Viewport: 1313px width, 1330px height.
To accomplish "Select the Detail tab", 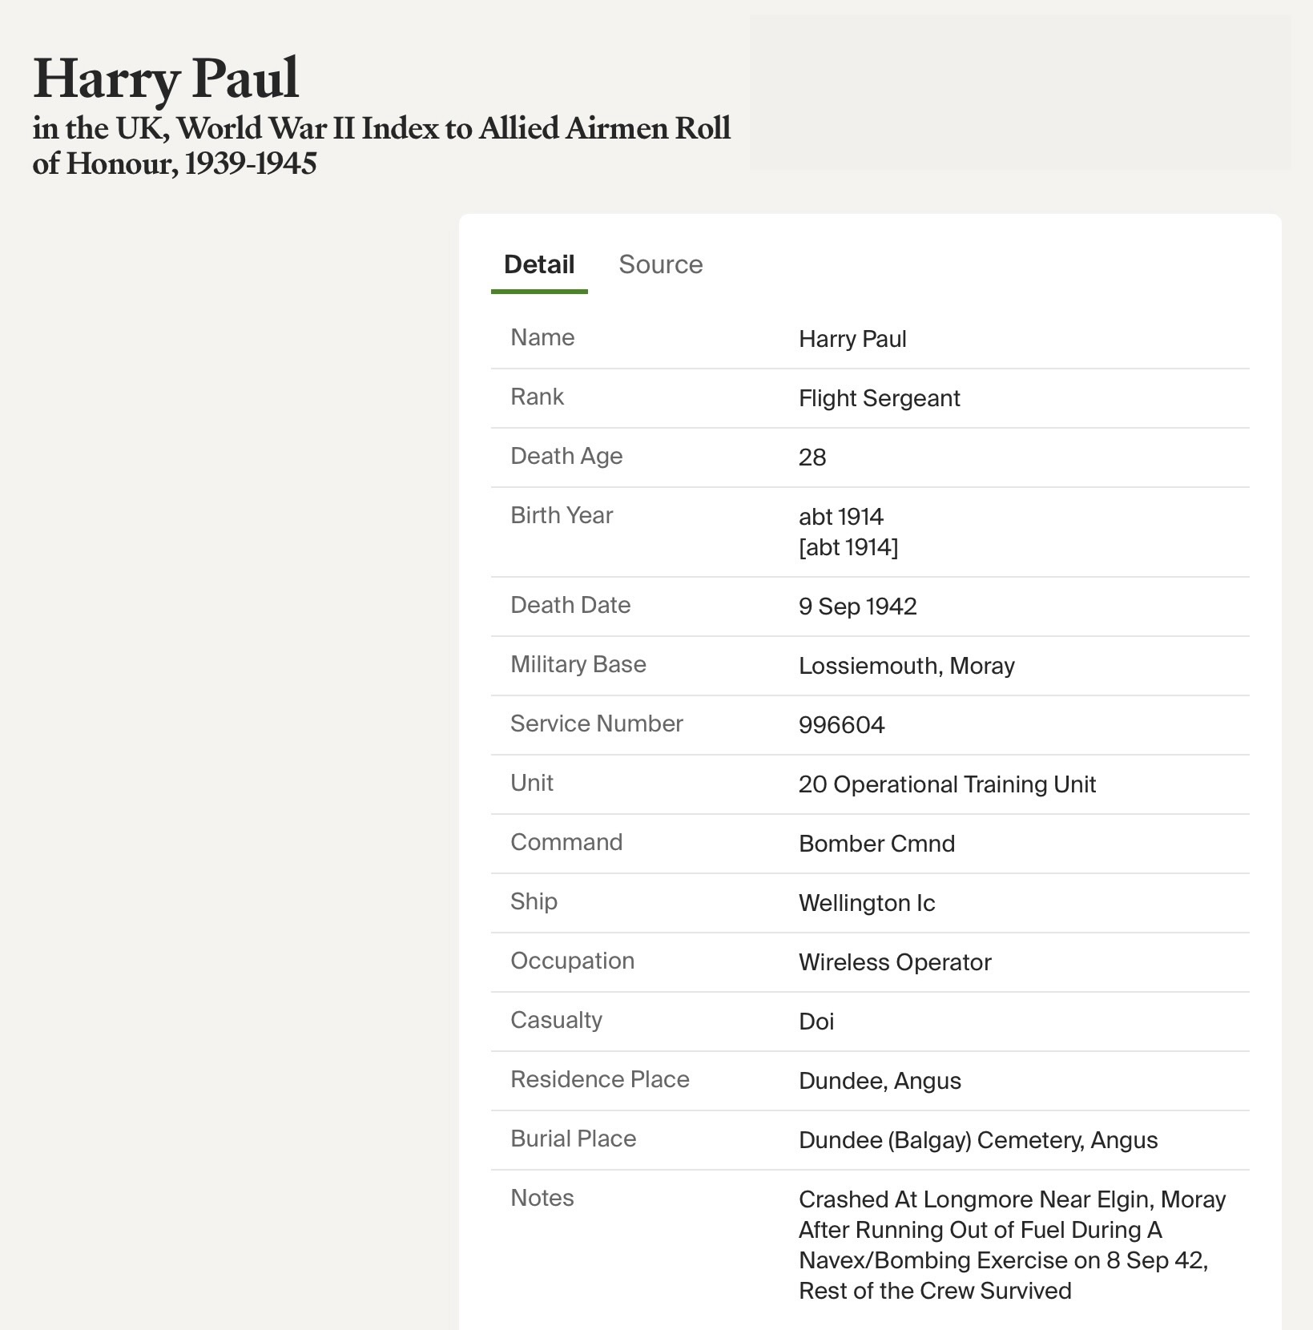I will [538, 264].
